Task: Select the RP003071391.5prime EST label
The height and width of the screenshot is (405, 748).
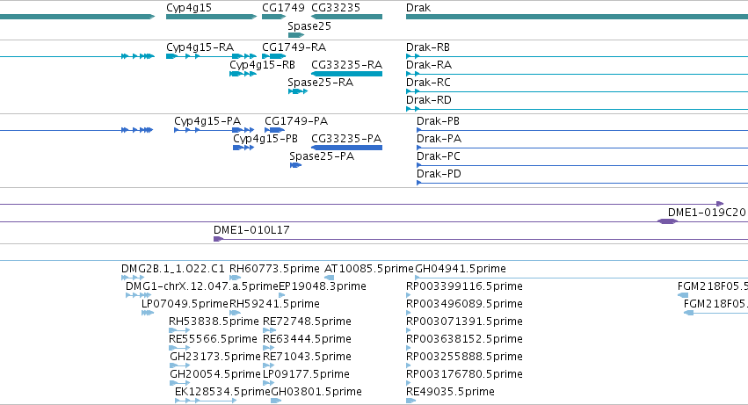Action: [464, 322]
